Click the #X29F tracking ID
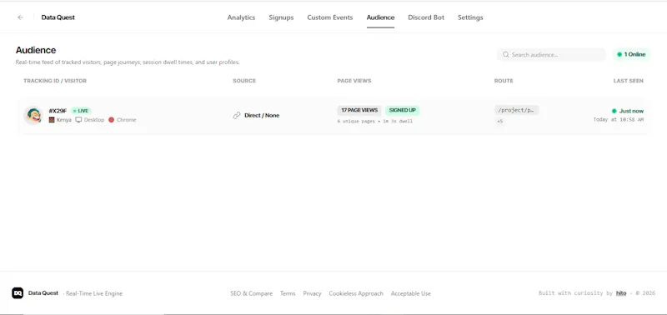The width and height of the screenshot is (667, 315). click(58, 111)
